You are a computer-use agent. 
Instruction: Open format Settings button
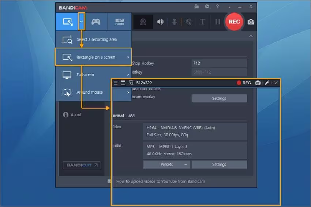219,165
